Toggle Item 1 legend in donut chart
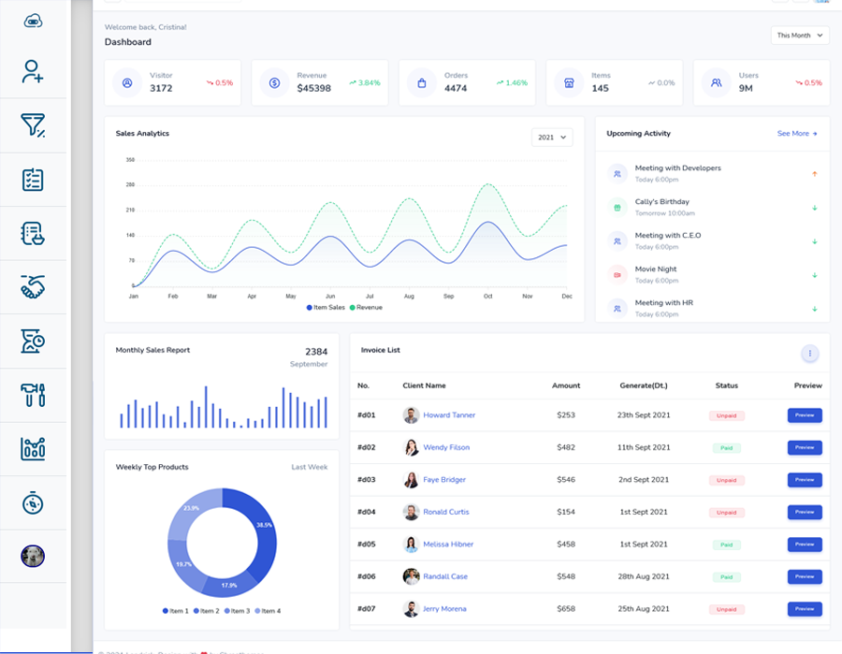This screenshot has height=654, width=842. pos(176,611)
